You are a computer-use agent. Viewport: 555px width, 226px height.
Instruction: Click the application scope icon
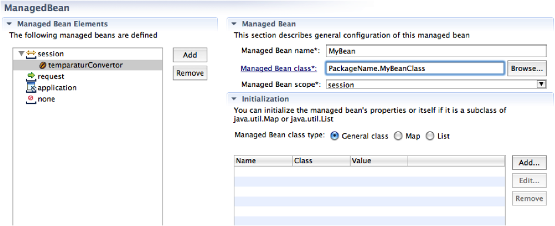[x=31, y=87]
